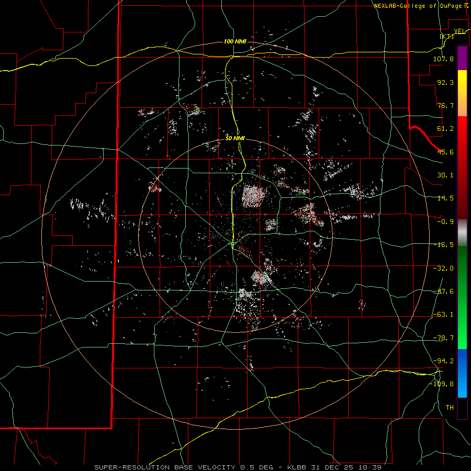Click the yellow-orange band of the color bar
Viewport: 471px width, 471px height.
[462, 93]
